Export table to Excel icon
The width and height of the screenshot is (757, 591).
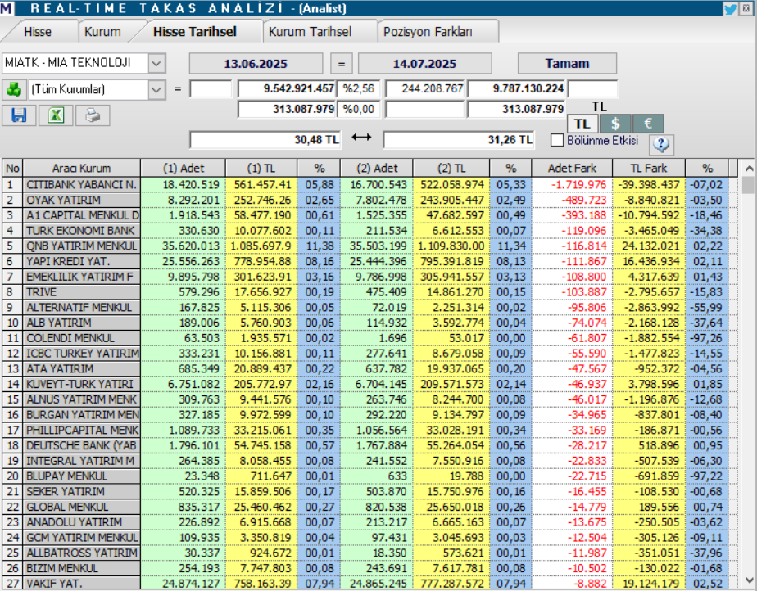[x=56, y=115]
